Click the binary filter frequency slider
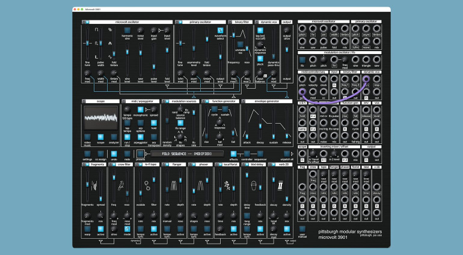The height and width of the screenshot is (255, 463). click(x=233, y=43)
